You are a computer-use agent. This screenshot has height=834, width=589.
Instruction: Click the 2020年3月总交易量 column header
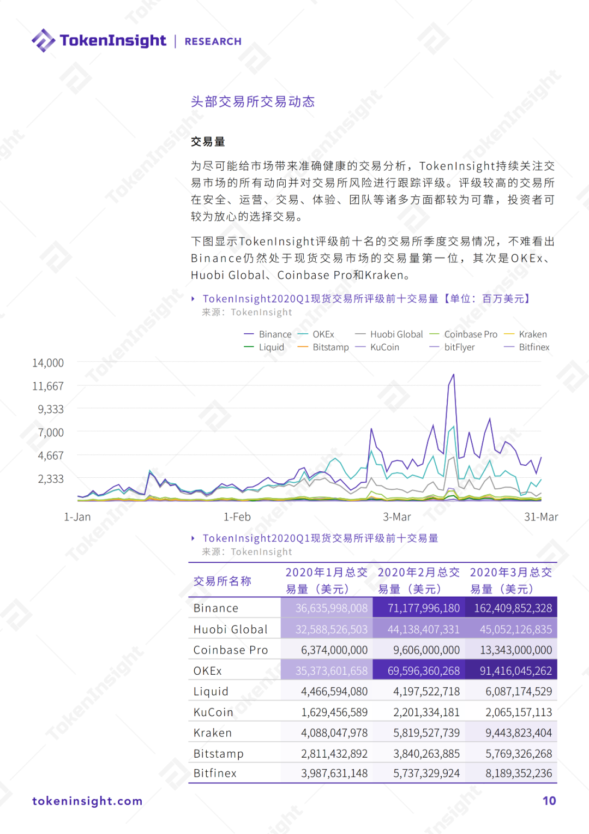[x=511, y=580]
